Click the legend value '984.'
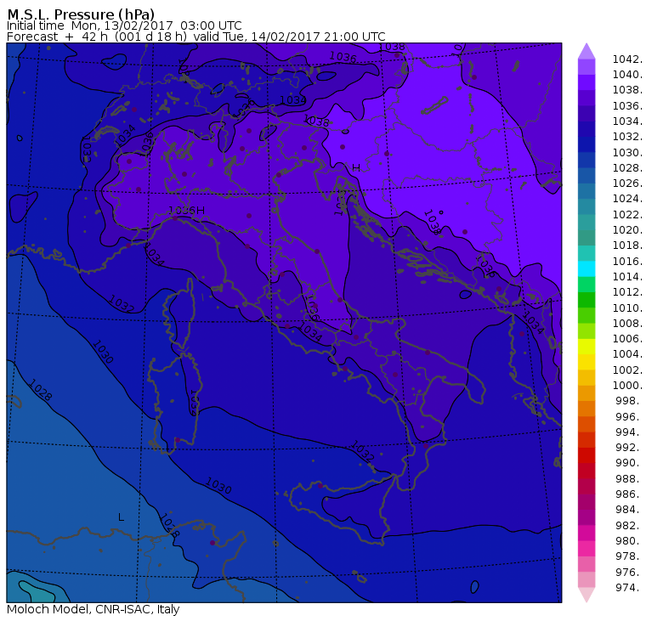The image size is (646, 621). click(x=629, y=510)
